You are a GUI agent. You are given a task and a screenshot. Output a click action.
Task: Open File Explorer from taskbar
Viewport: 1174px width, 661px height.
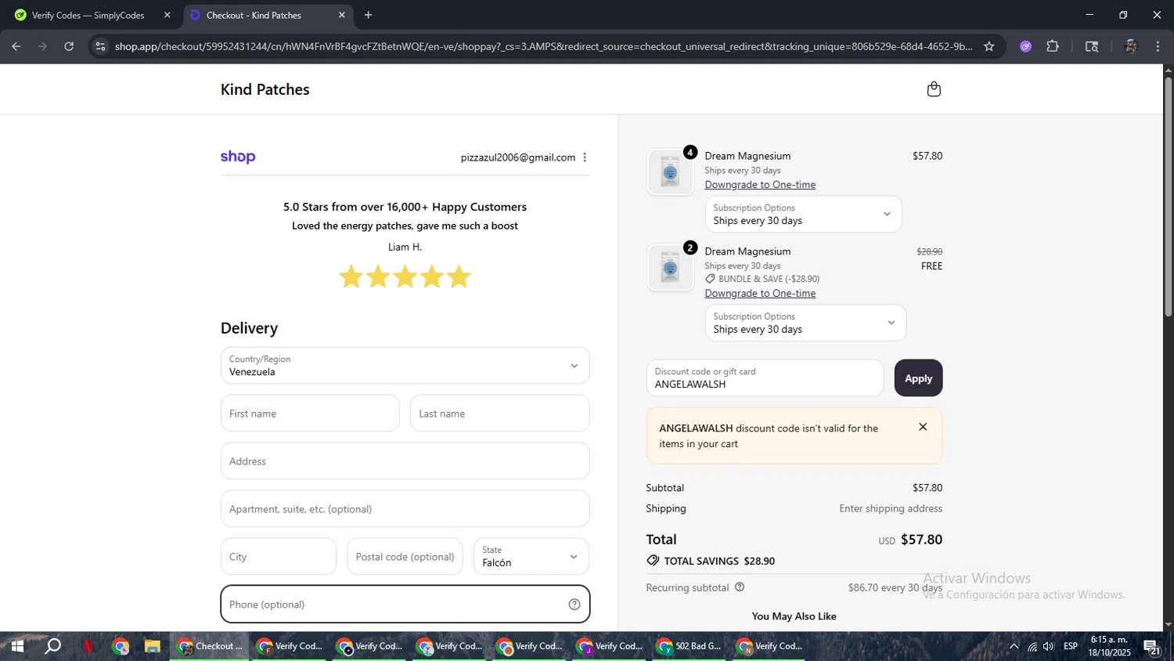tap(152, 646)
